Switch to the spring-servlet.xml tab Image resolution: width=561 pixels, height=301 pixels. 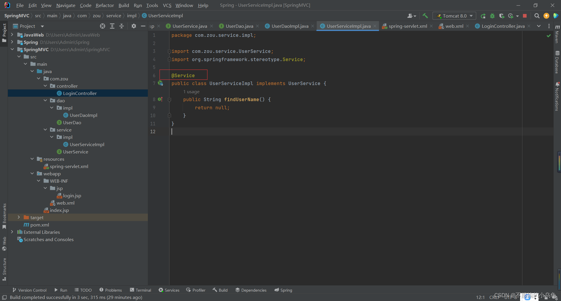coord(407,26)
